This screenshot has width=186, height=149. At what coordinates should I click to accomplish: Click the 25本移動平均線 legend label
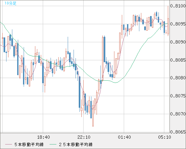tap(76, 144)
